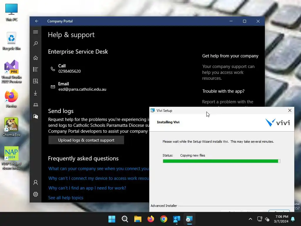301x226 pixels.
Task: Click 'Enterprise Service Desk' heading
Action: (78, 52)
